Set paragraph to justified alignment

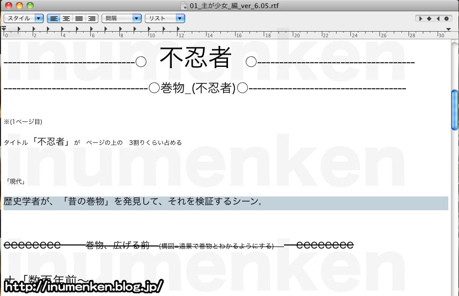pyautogui.click(x=79, y=18)
